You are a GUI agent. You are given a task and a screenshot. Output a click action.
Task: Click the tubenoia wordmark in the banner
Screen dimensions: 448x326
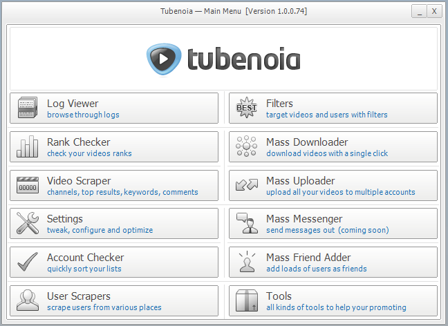click(244, 59)
